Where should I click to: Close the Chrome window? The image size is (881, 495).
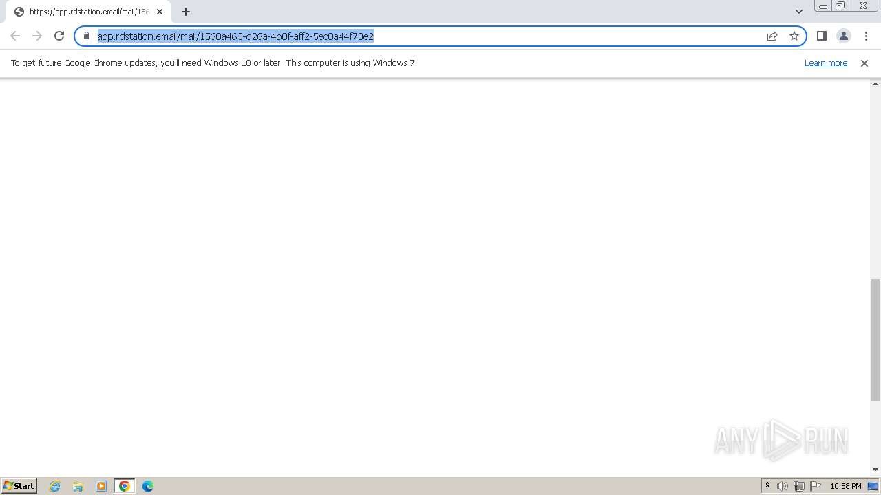point(863,6)
